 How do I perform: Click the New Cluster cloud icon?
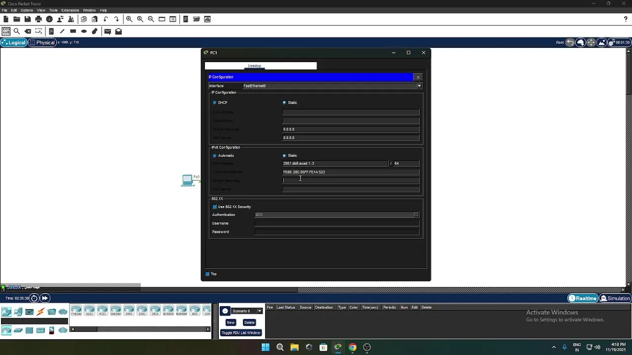point(581,42)
